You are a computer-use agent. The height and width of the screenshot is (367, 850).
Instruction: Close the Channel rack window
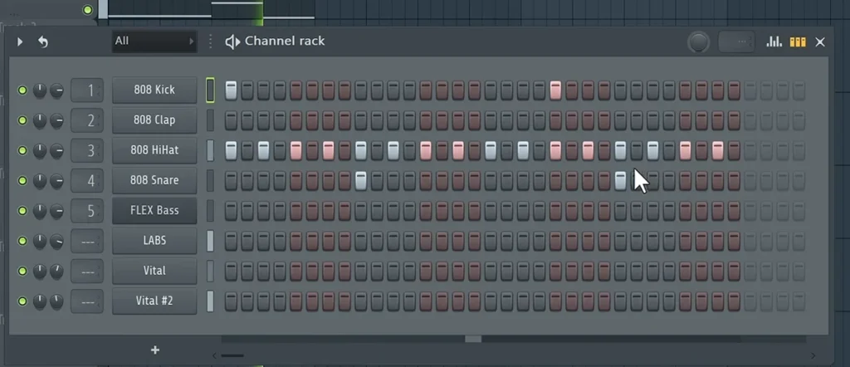pos(820,42)
